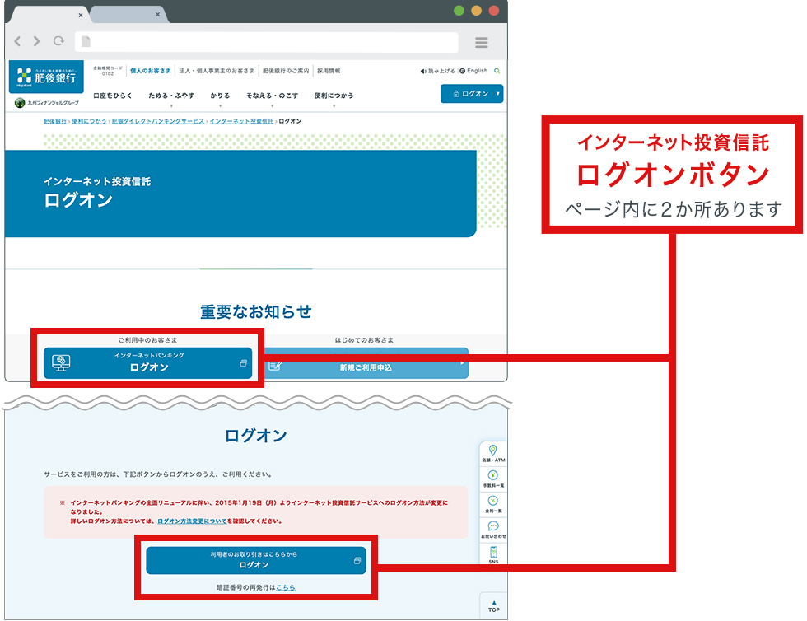Click the 九州フィナンシャルグループ logo
The image size is (807, 621).
[x=47, y=103]
